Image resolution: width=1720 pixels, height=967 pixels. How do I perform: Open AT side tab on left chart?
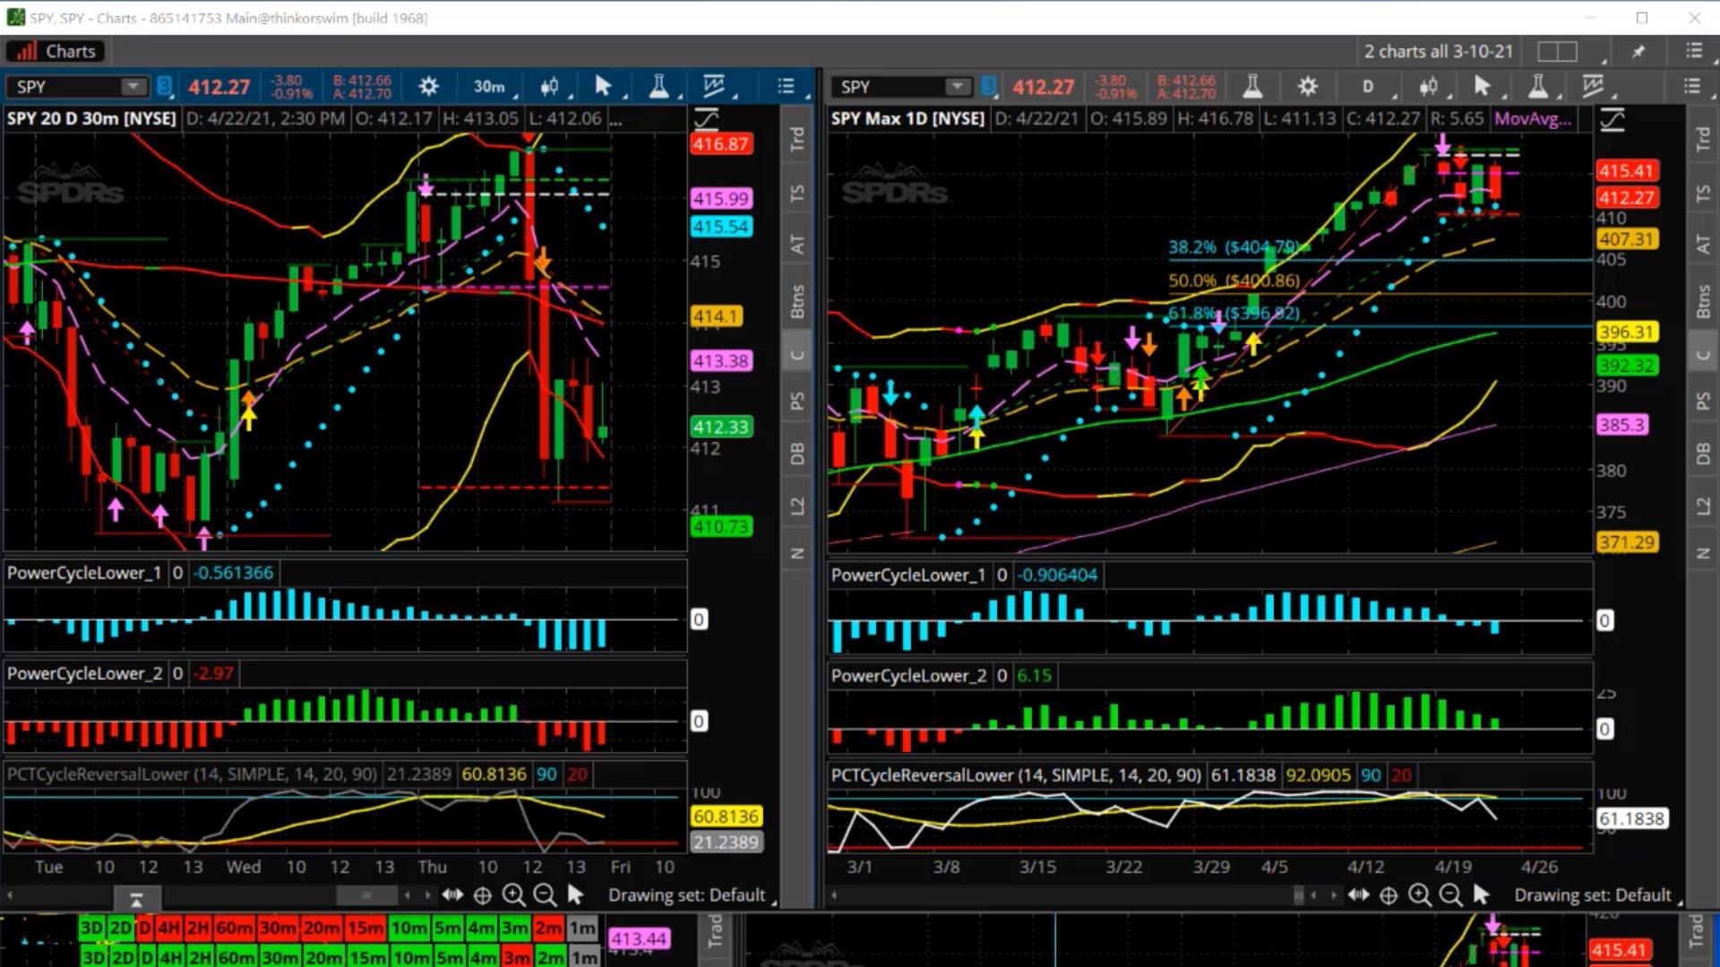click(796, 244)
